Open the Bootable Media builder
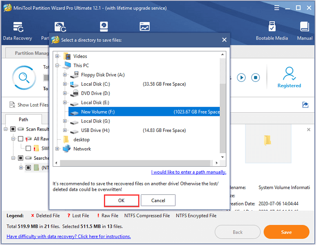316x245 pixels. click(272, 31)
